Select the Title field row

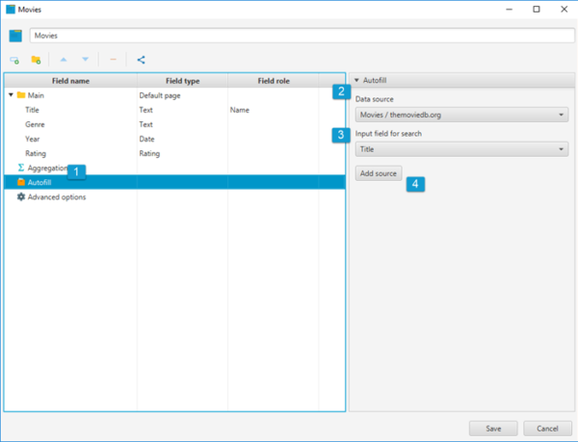coord(174,110)
